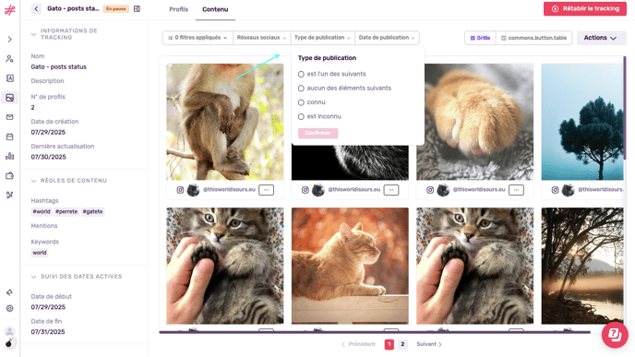Open the bar chart reports icon
This screenshot has height=357, width=635.
(x=10, y=156)
